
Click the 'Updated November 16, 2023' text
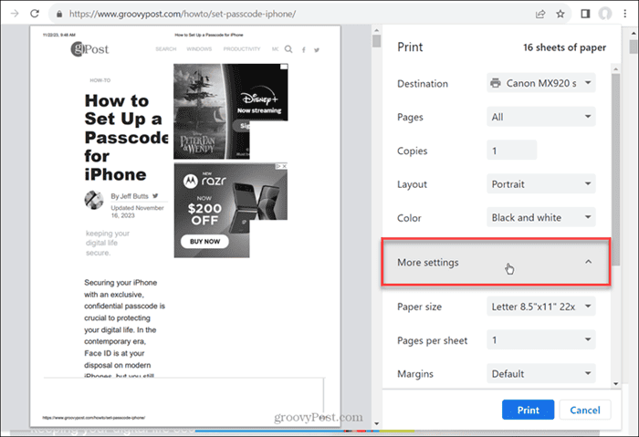(x=137, y=212)
